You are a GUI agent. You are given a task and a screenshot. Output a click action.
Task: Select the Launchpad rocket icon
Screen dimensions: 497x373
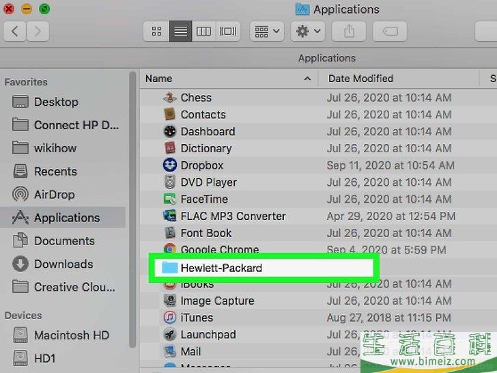(169, 334)
